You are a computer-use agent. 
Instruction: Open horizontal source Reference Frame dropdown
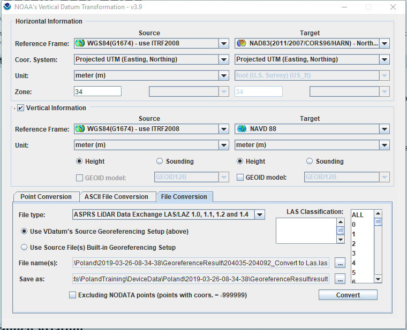tap(224, 43)
